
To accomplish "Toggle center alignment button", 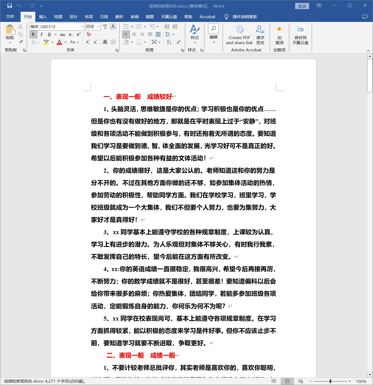I will coord(134,34).
